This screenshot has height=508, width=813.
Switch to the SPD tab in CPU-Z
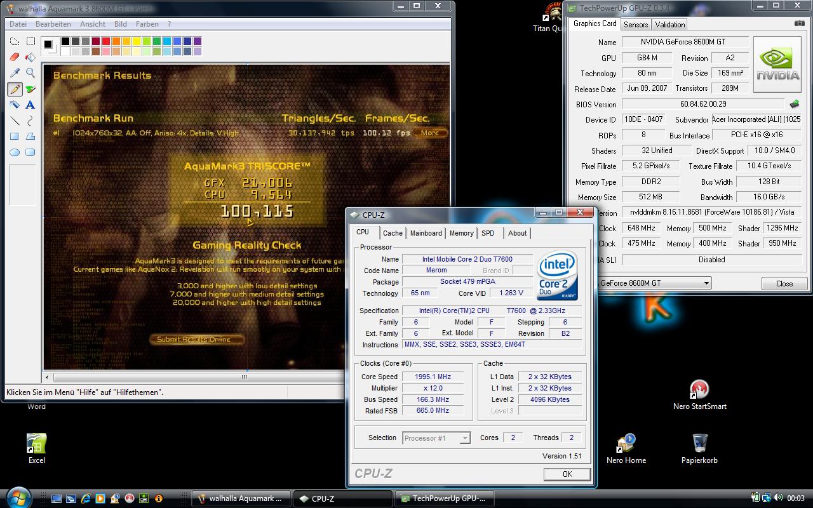tap(488, 233)
